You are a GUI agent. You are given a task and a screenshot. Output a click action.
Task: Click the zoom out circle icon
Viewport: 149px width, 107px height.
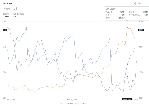tap(135, 3)
